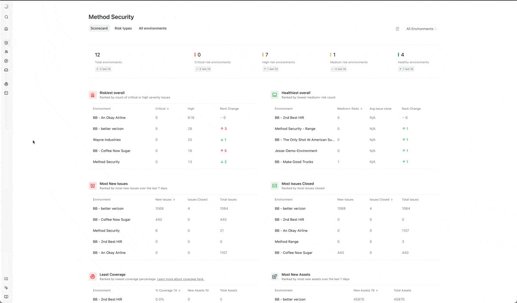Follow the 'Learn more about coverage here' link

[181, 279]
